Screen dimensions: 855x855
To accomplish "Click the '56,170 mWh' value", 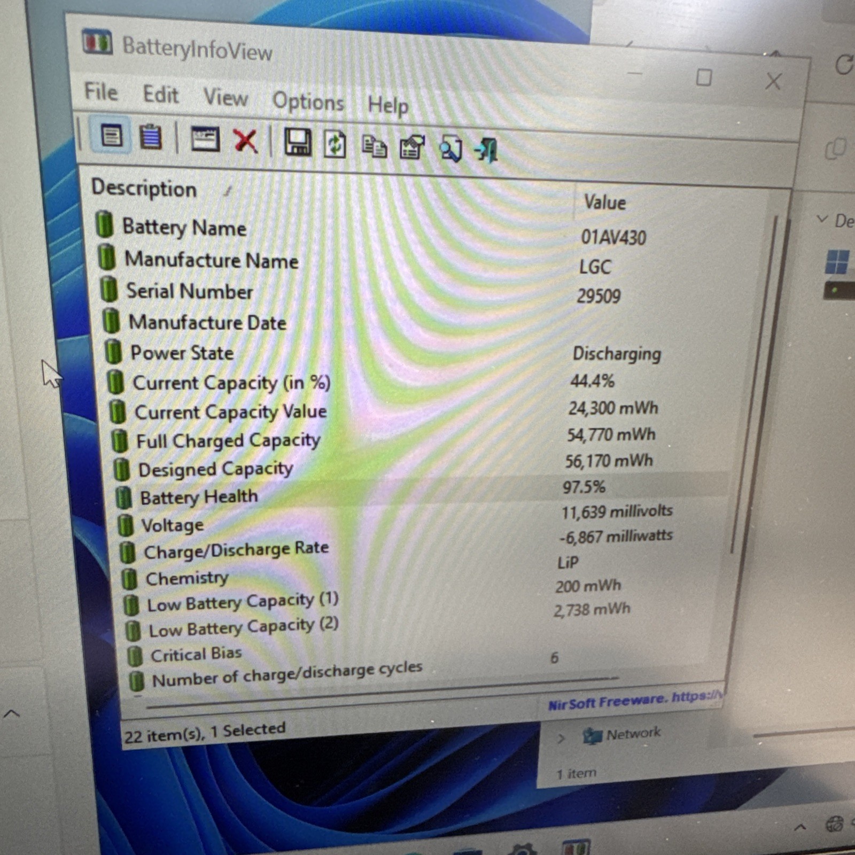I will click(x=609, y=461).
